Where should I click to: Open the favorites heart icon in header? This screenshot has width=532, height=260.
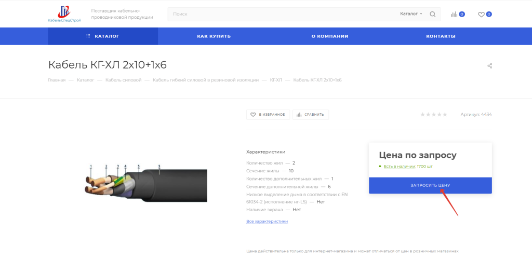coord(481,14)
